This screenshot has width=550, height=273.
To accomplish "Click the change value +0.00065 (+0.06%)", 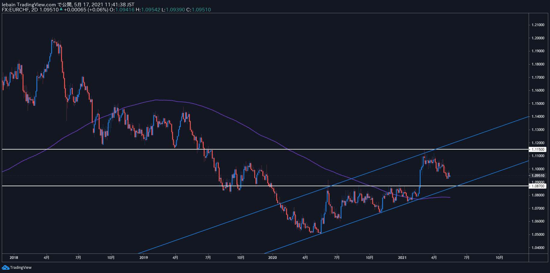I will (x=86, y=10).
